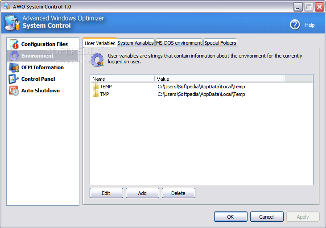This screenshot has width=326, height=228.
Task: Select the Environment sidebar label
Action: pyautogui.click(x=37, y=56)
